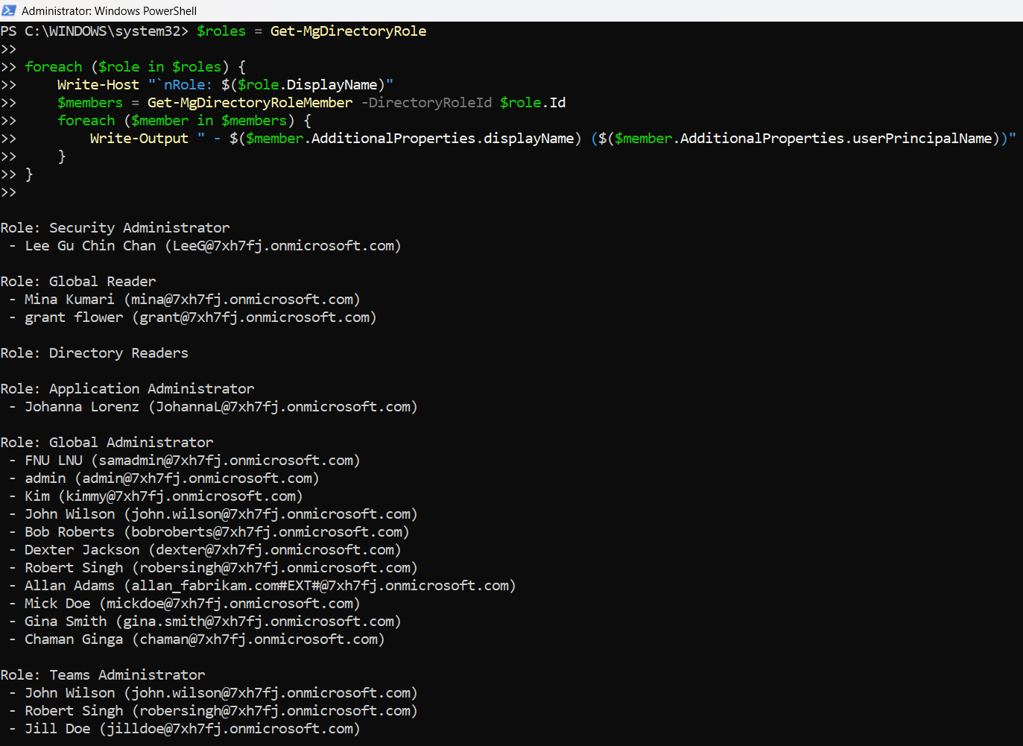
Task: Click the Get-MgDirectoryRole command on the first line
Action: tap(348, 31)
